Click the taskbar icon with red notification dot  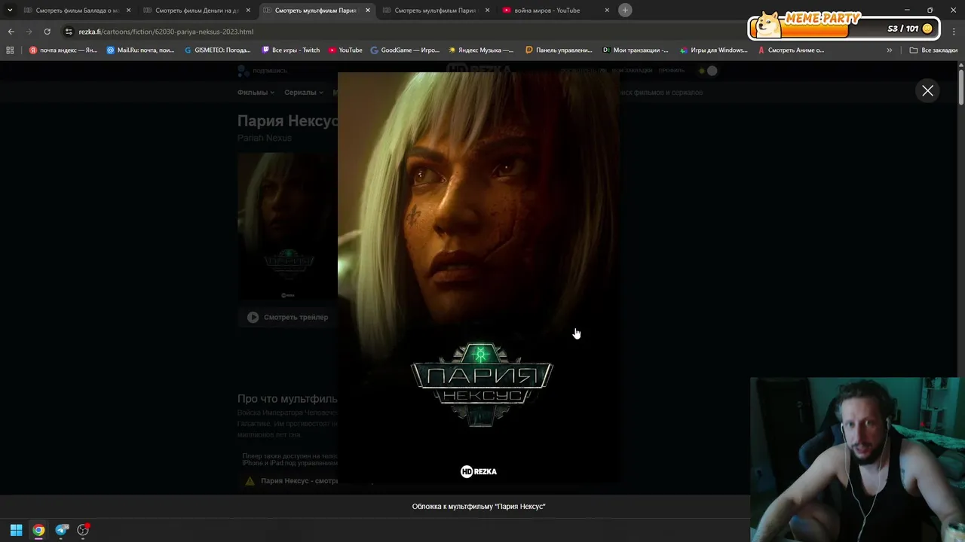tap(83, 530)
